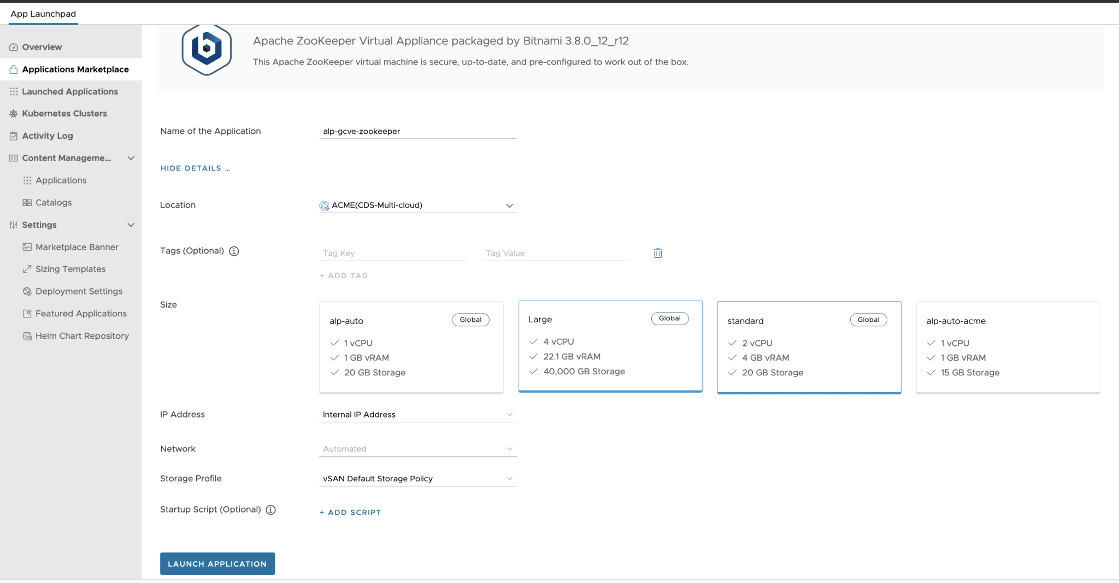Open the info tooltip beside Tags (Optional)
The image size is (1119, 583).
pos(234,251)
